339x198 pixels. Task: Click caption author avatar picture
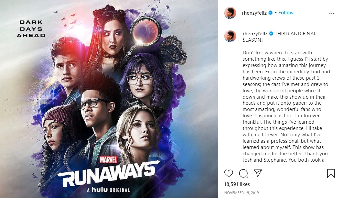click(x=230, y=36)
